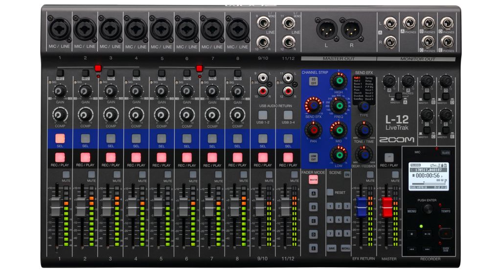Grab the channel 1 fader

56,207
